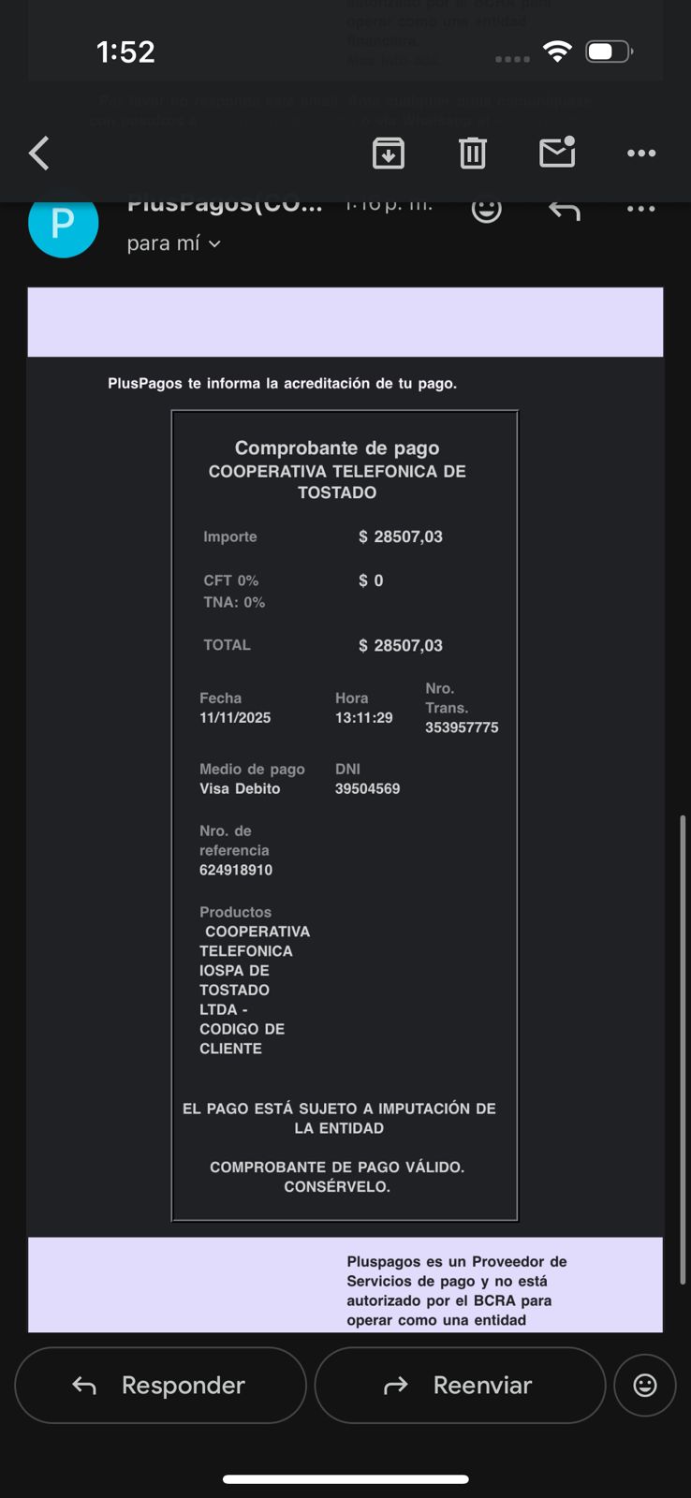Viewport: 691px width, 1498px height.
Task: Tap the sender avatar with letter P
Action: [63, 223]
